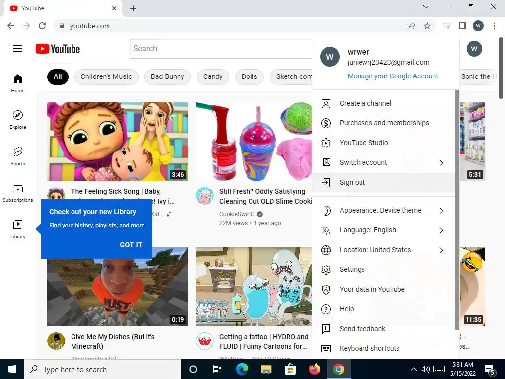Show hidden system tray icons
505x379 pixels.
[x=414, y=369]
